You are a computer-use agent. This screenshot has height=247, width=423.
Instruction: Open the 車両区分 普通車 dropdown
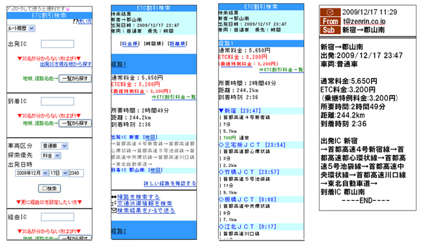pyautogui.click(x=55, y=146)
